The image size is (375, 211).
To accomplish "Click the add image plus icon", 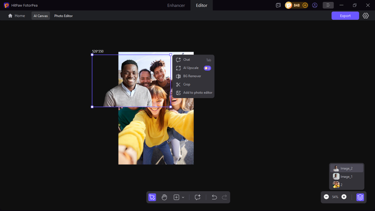I will [176, 197].
